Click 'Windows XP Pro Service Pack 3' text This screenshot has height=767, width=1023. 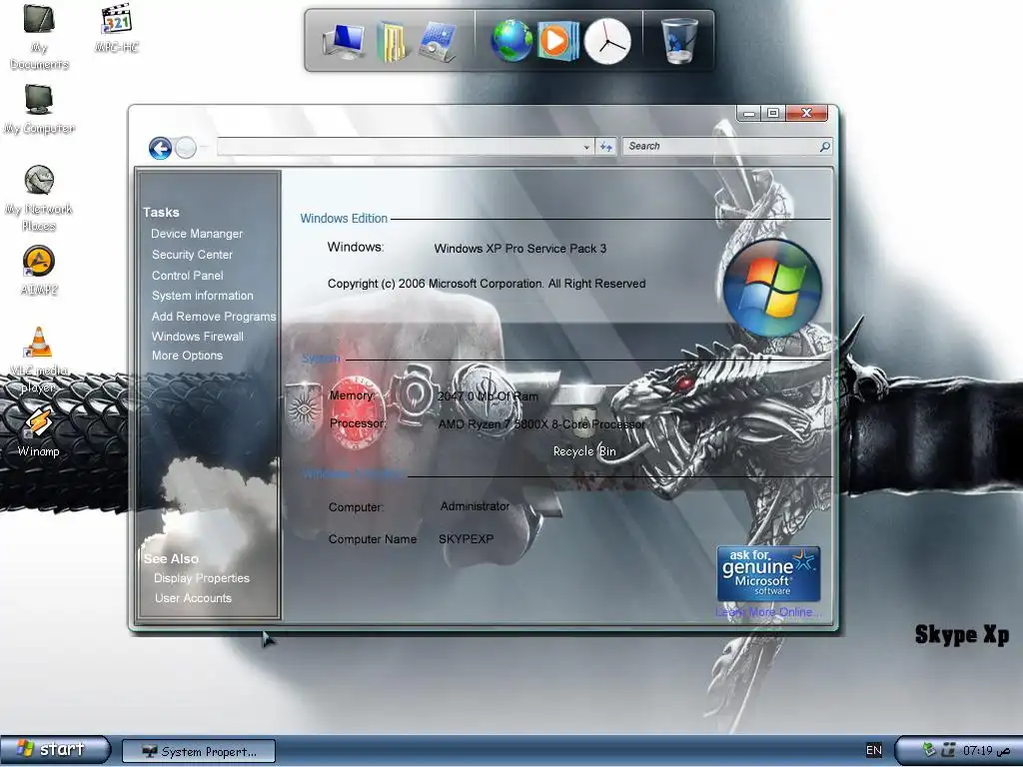point(520,249)
